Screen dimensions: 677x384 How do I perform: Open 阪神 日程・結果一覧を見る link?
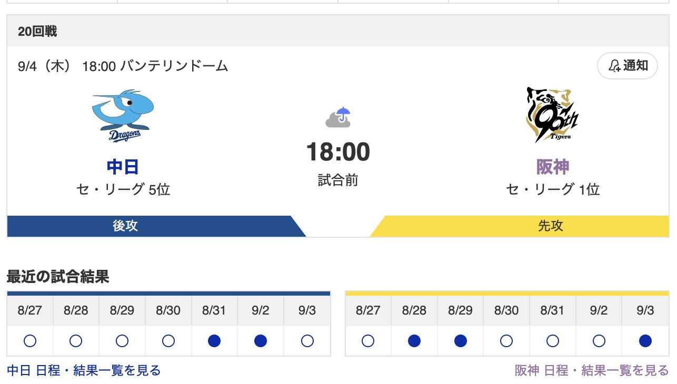[x=592, y=370]
